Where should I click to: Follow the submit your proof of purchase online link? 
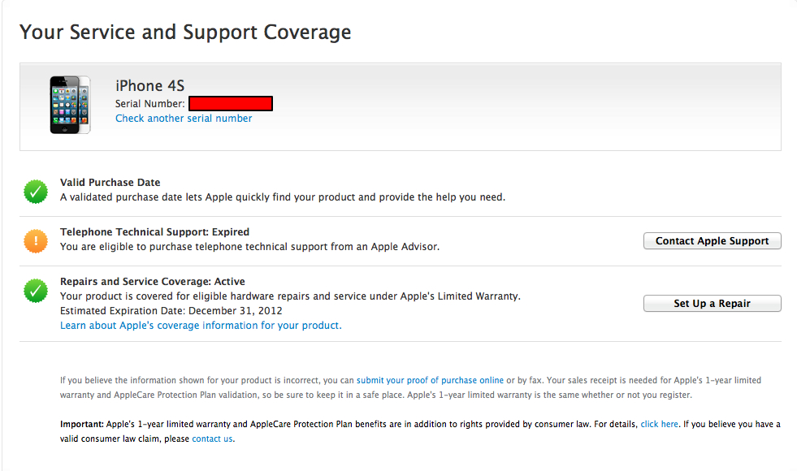tap(430, 380)
